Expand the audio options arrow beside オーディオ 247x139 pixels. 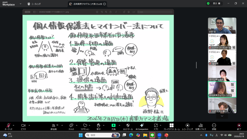13,125
